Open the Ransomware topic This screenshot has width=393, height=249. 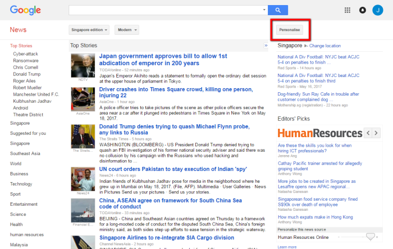coord(26,61)
